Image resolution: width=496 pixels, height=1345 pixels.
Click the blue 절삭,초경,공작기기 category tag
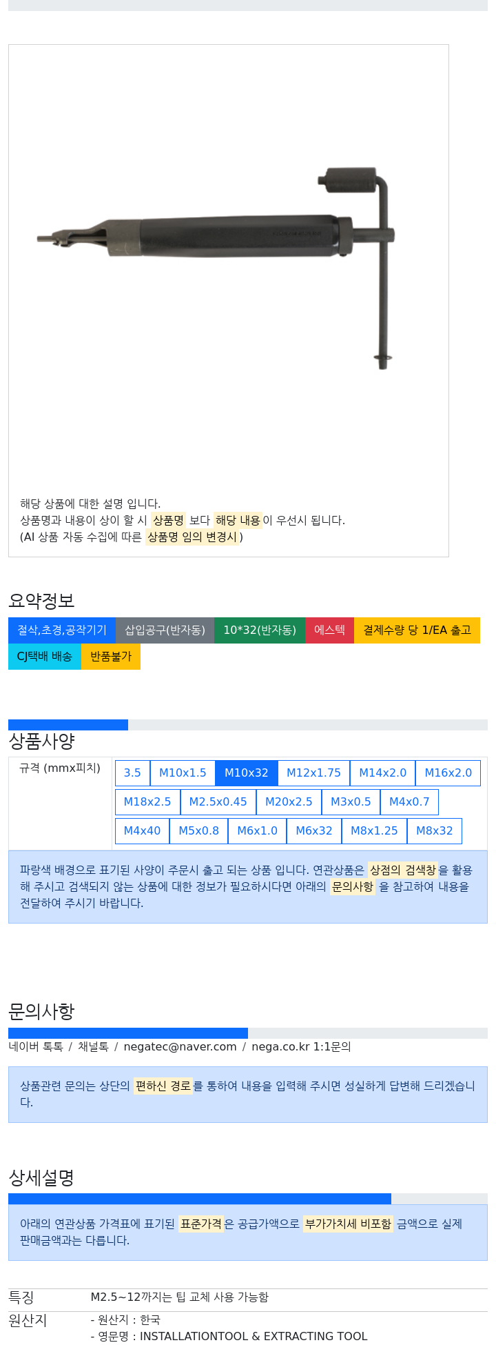62,630
